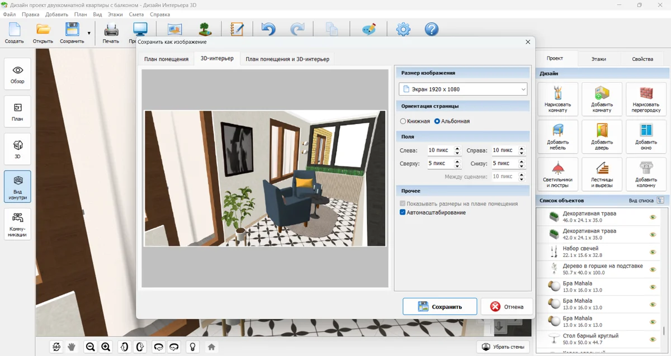Switch to План view mode
The width and height of the screenshot is (671, 356).
click(17, 112)
